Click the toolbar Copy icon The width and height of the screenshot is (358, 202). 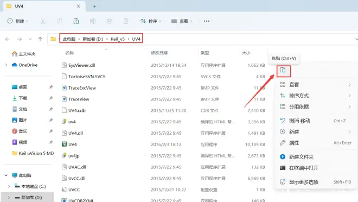pyautogui.click(x=60, y=21)
